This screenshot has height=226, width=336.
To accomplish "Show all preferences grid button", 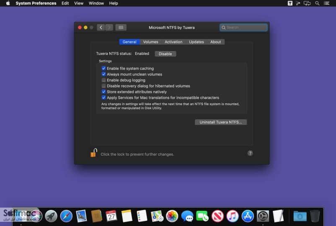I will (x=121, y=27).
